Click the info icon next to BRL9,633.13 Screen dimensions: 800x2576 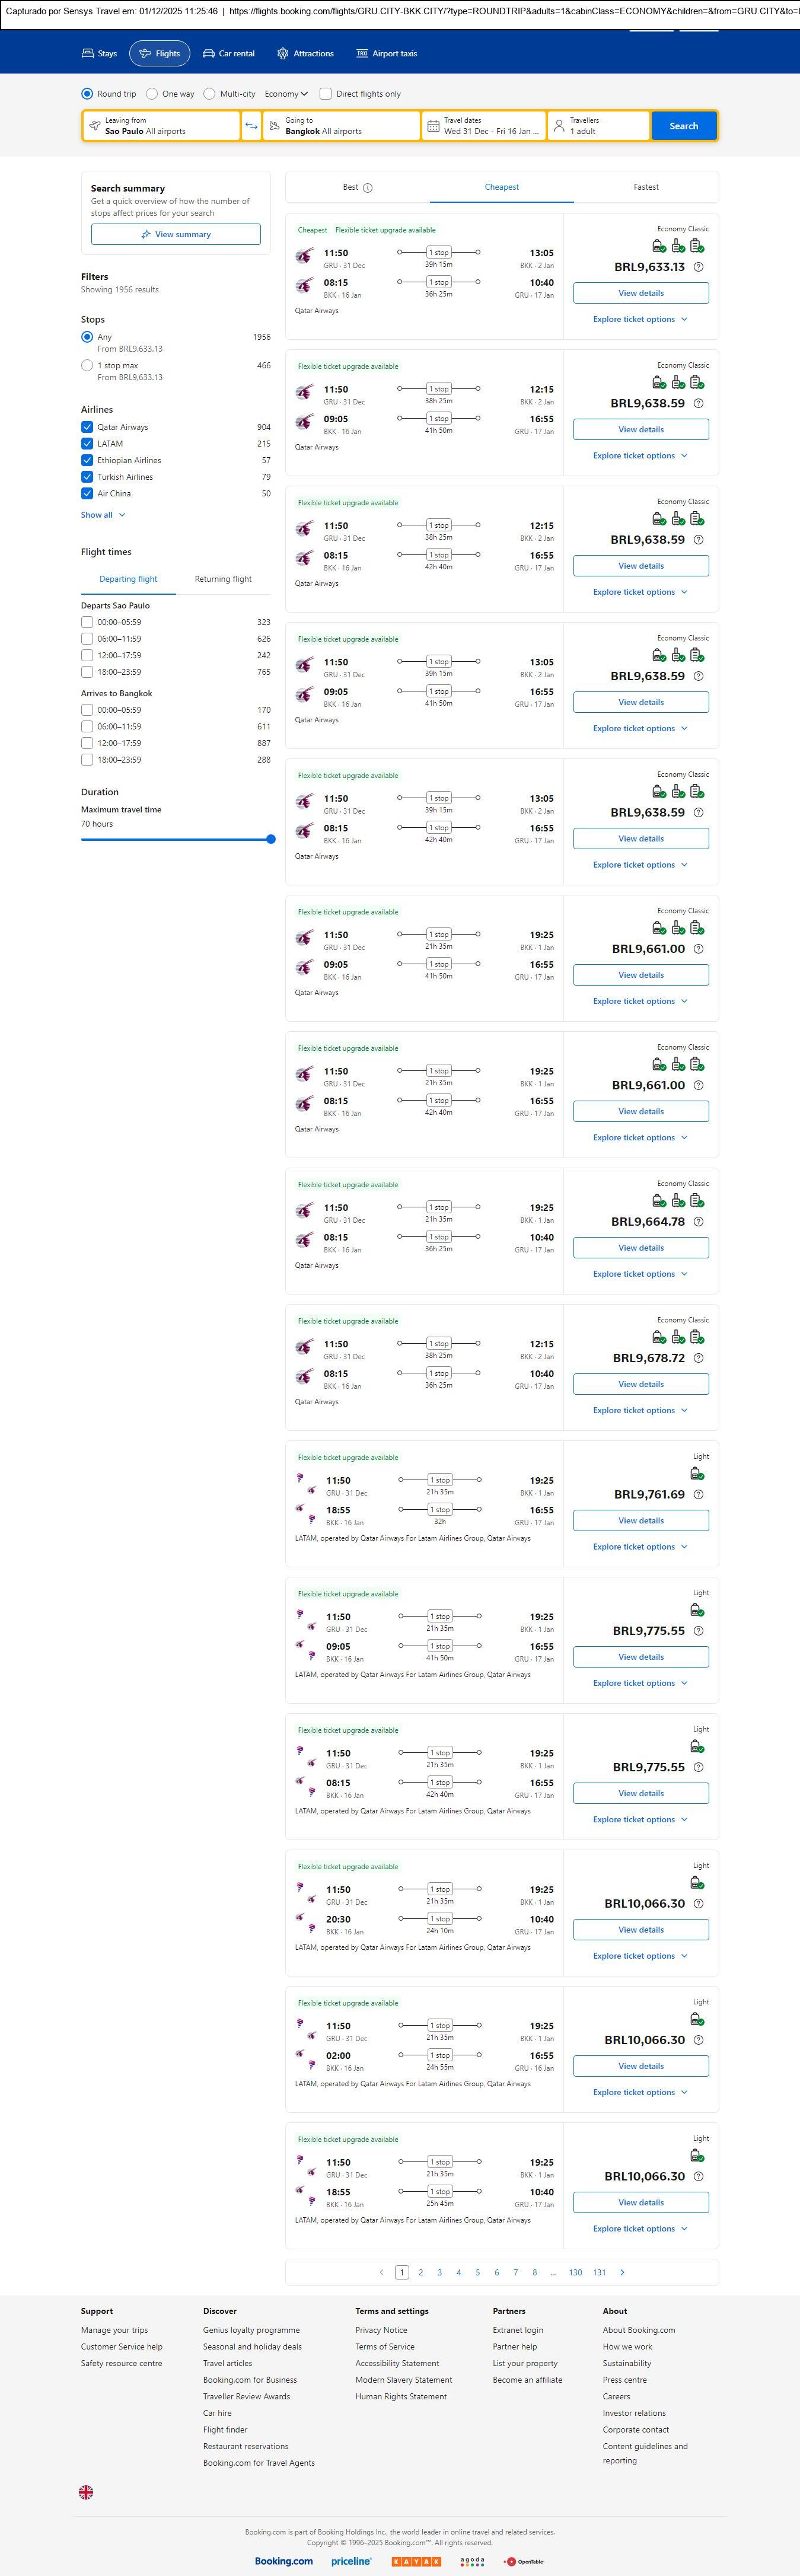[x=698, y=267]
